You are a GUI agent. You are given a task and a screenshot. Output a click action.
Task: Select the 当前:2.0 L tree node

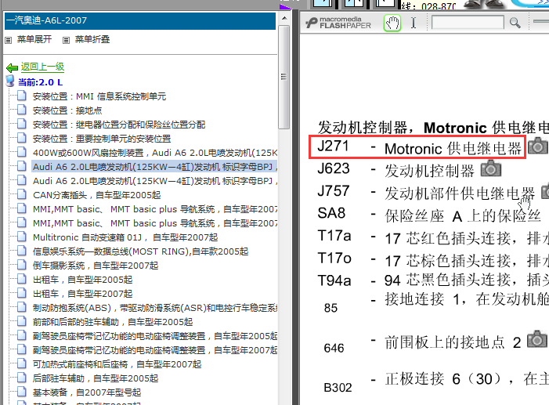coord(40,82)
